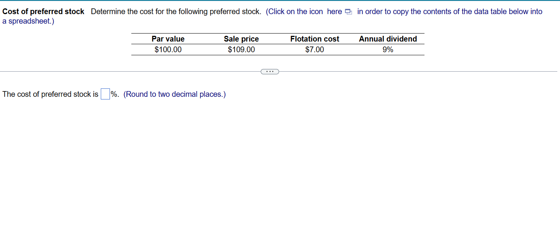Click the 'Par value' column header

coord(168,38)
